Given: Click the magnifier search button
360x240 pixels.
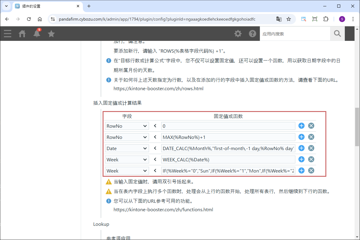Looking at the screenshot, I should (337, 34).
